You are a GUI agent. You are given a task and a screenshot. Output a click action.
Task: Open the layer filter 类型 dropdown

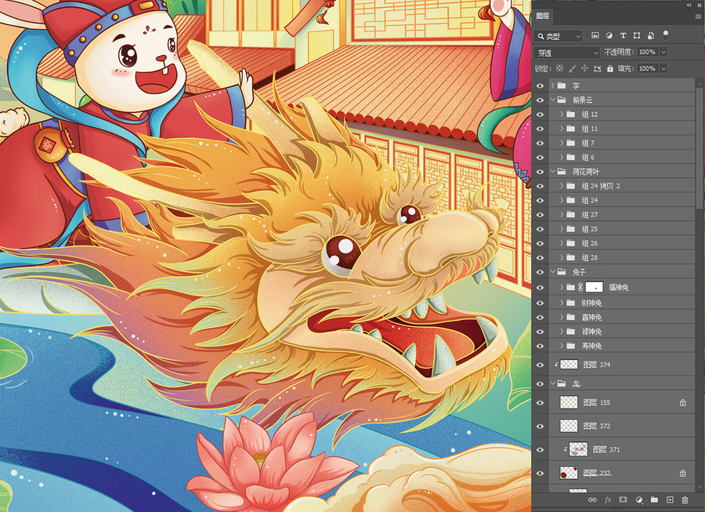tap(559, 36)
